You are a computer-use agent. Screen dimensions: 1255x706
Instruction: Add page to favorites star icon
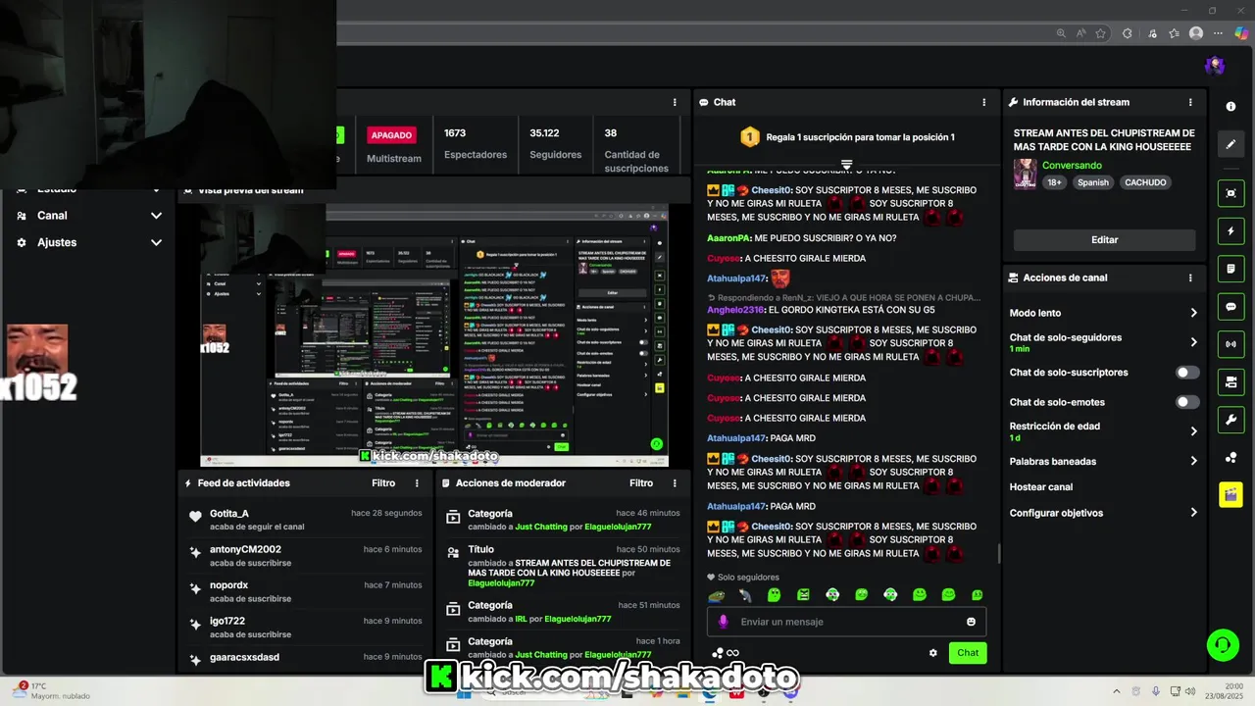point(1101,33)
